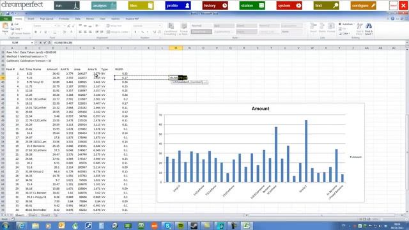This screenshot has width=409, height=230.
Task: Toggle underline formatting
Action: click(45, 32)
